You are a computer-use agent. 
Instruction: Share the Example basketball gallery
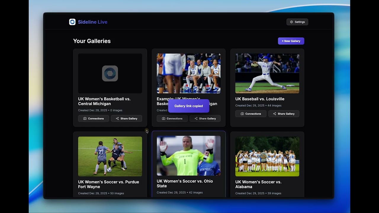click(205, 118)
